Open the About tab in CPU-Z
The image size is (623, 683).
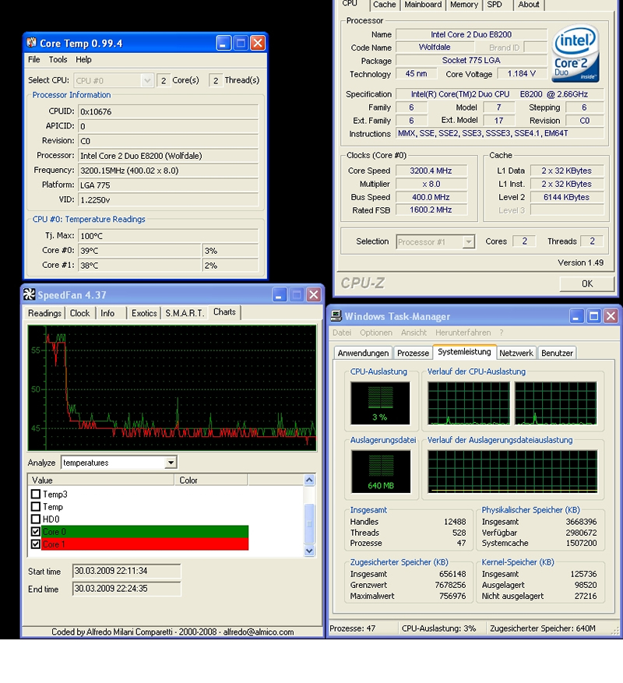[x=529, y=5]
